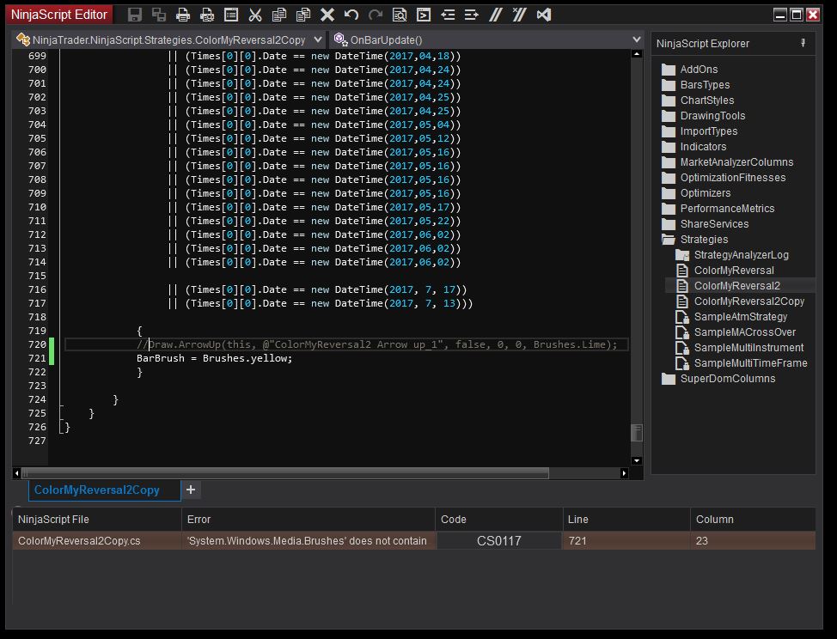
Task: Click the Compile icon in the toolbar
Action: click(x=424, y=15)
